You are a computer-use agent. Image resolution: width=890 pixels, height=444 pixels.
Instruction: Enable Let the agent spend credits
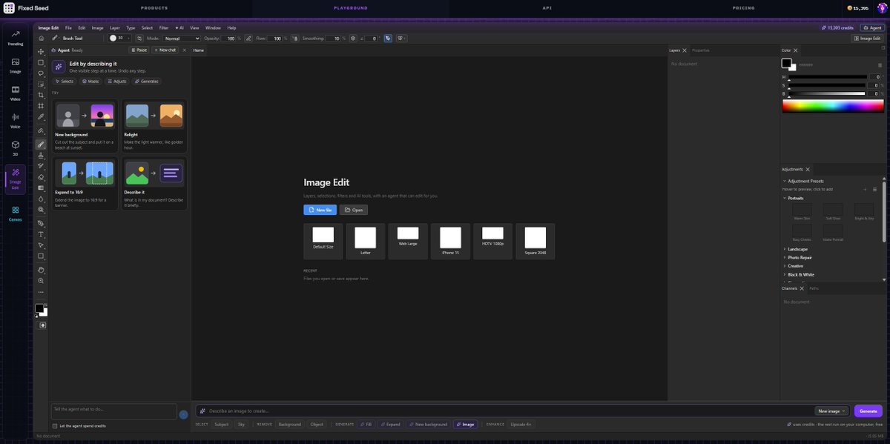tap(55, 426)
